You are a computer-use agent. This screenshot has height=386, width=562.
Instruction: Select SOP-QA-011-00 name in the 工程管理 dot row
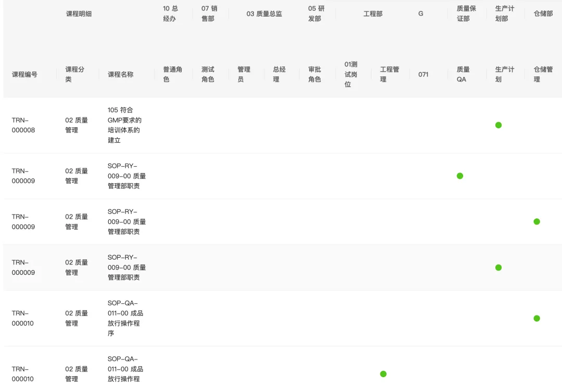click(x=125, y=369)
